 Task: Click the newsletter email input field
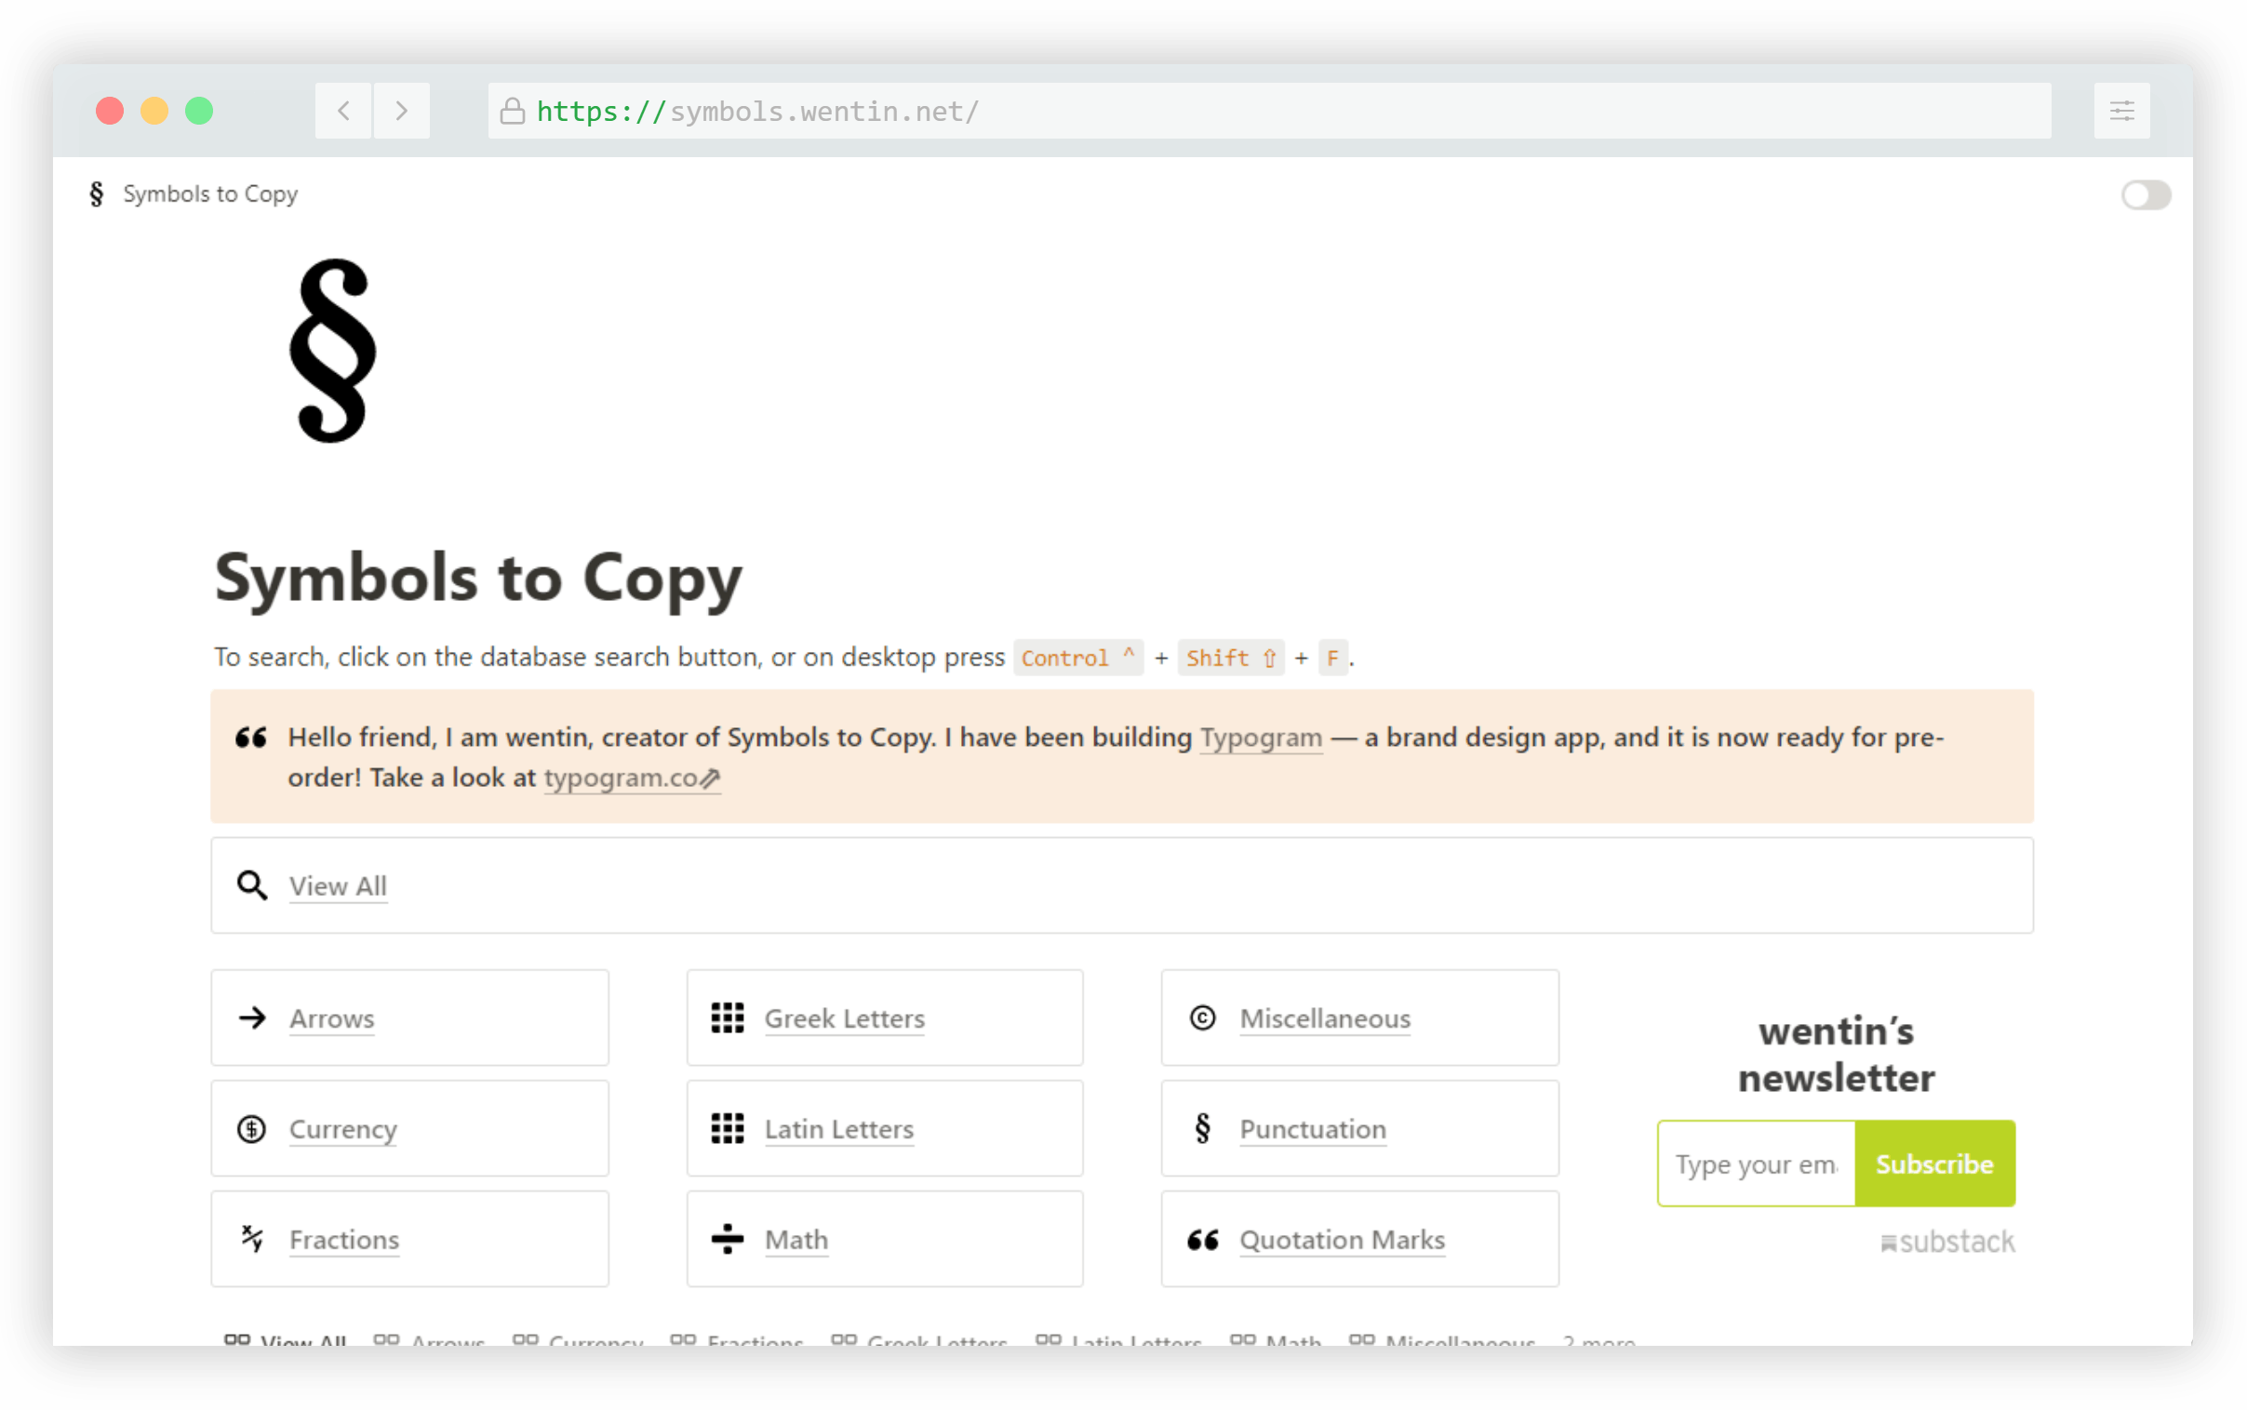1756,1164
